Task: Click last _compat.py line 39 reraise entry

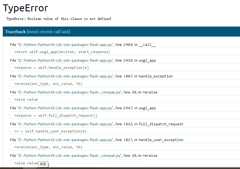Action: 84,155
